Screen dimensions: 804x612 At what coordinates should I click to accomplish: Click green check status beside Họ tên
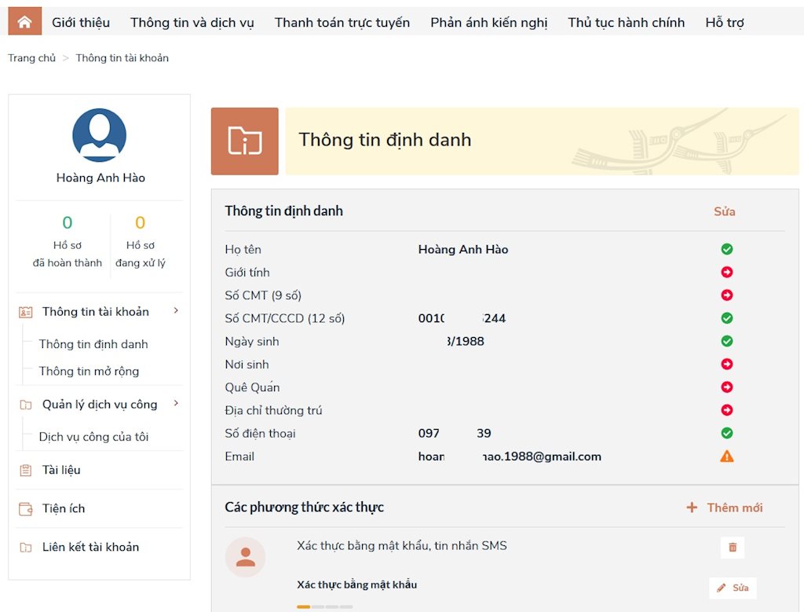tap(726, 249)
